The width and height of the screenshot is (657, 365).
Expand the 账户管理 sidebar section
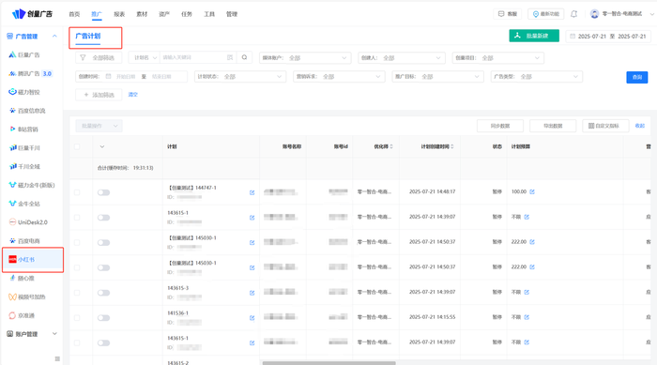[x=54, y=334]
